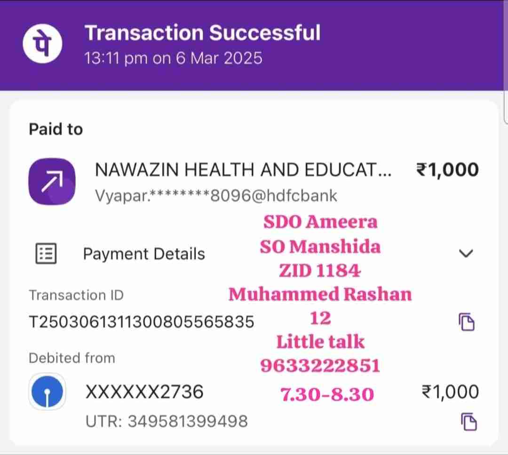Click the SBI bank logo
This screenshot has height=455, width=508.
(47, 392)
